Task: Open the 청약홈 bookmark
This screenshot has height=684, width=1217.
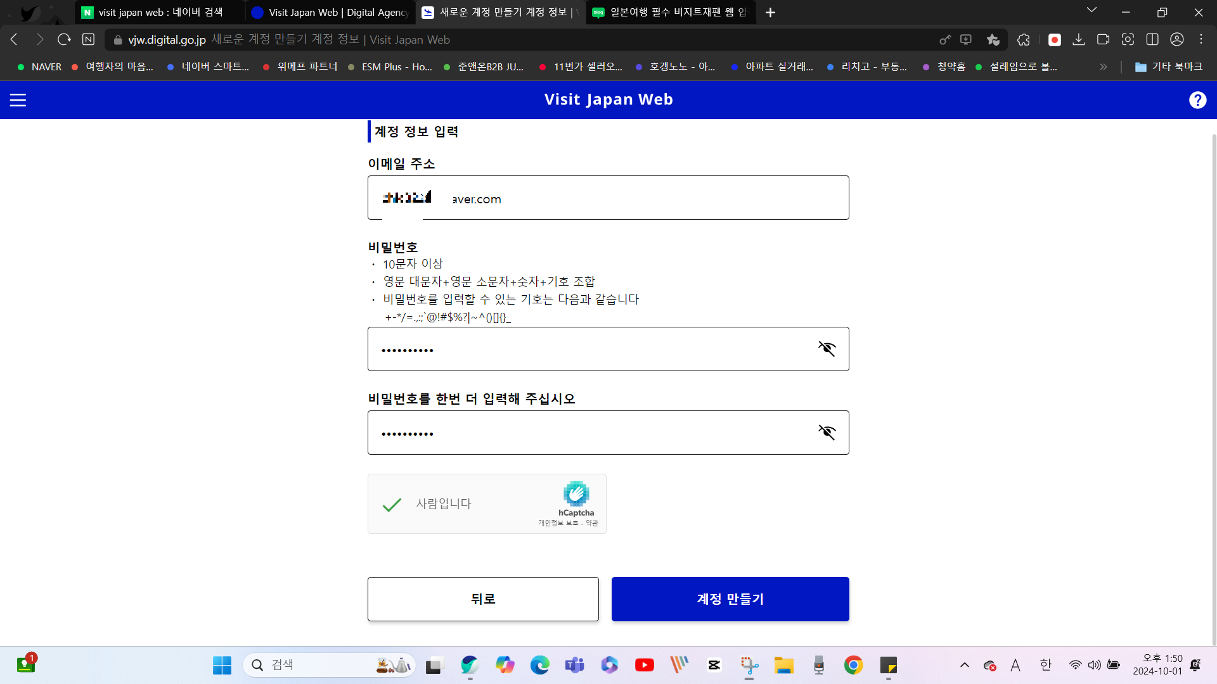Action: pyautogui.click(x=944, y=66)
